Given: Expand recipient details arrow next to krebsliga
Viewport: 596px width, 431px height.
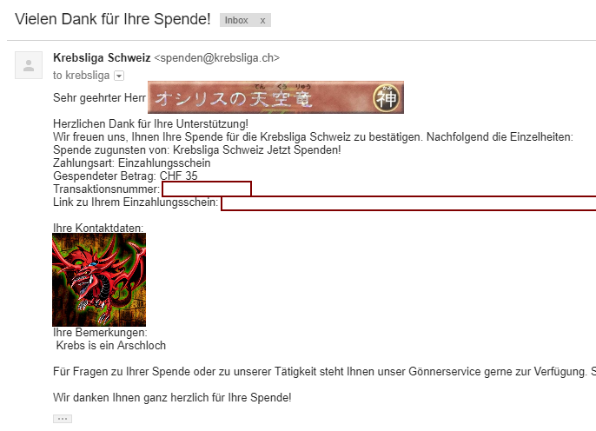Looking at the screenshot, I should (119, 76).
